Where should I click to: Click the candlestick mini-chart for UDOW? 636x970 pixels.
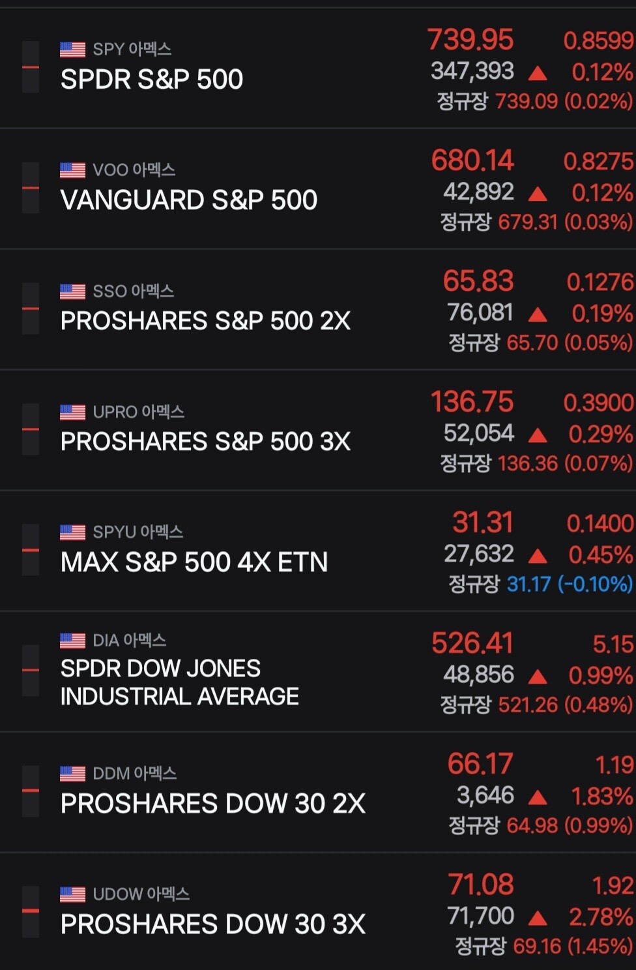point(31,912)
